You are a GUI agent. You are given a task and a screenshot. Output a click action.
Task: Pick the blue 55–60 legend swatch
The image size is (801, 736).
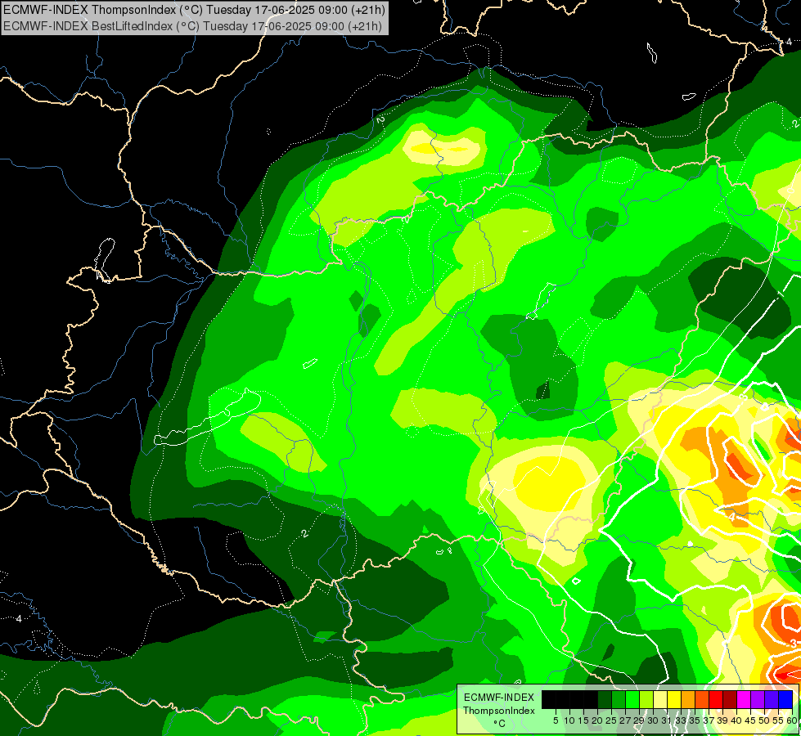coord(785,700)
